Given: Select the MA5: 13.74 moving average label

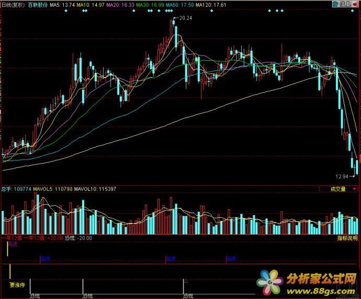Looking at the screenshot, I should click(x=62, y=5).
